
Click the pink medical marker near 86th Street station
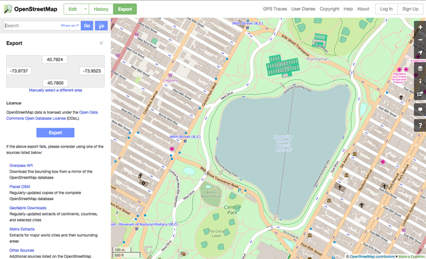[x=172, y=148]
